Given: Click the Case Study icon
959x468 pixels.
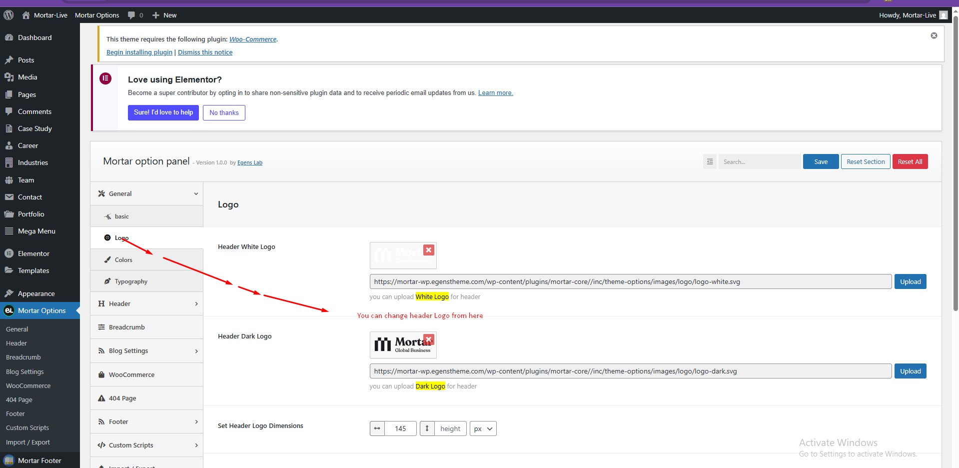Looking at the screenshot, I should [9, 128].
